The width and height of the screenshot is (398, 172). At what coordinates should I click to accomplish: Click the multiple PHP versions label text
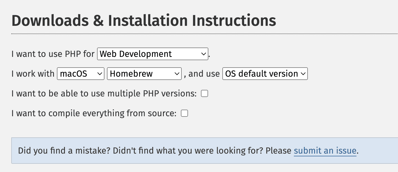click(104, 94)
